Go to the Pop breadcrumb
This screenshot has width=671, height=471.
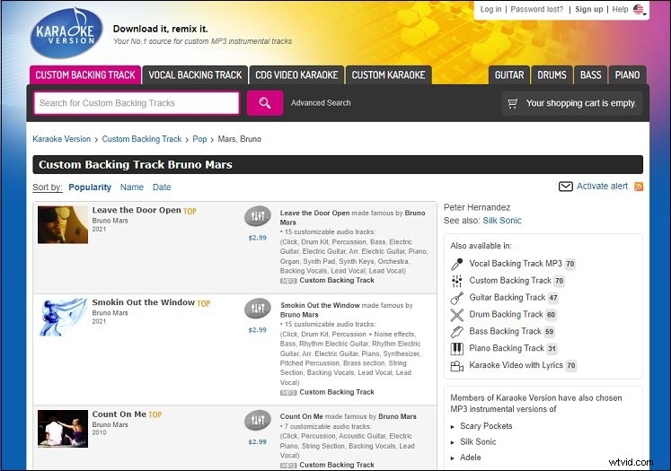tap(199, 139)
